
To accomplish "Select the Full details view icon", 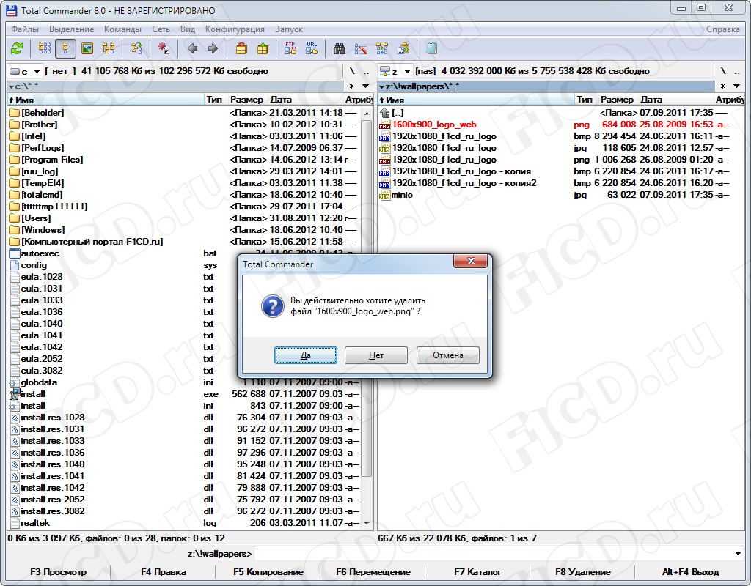I will (x=65, y=48).
